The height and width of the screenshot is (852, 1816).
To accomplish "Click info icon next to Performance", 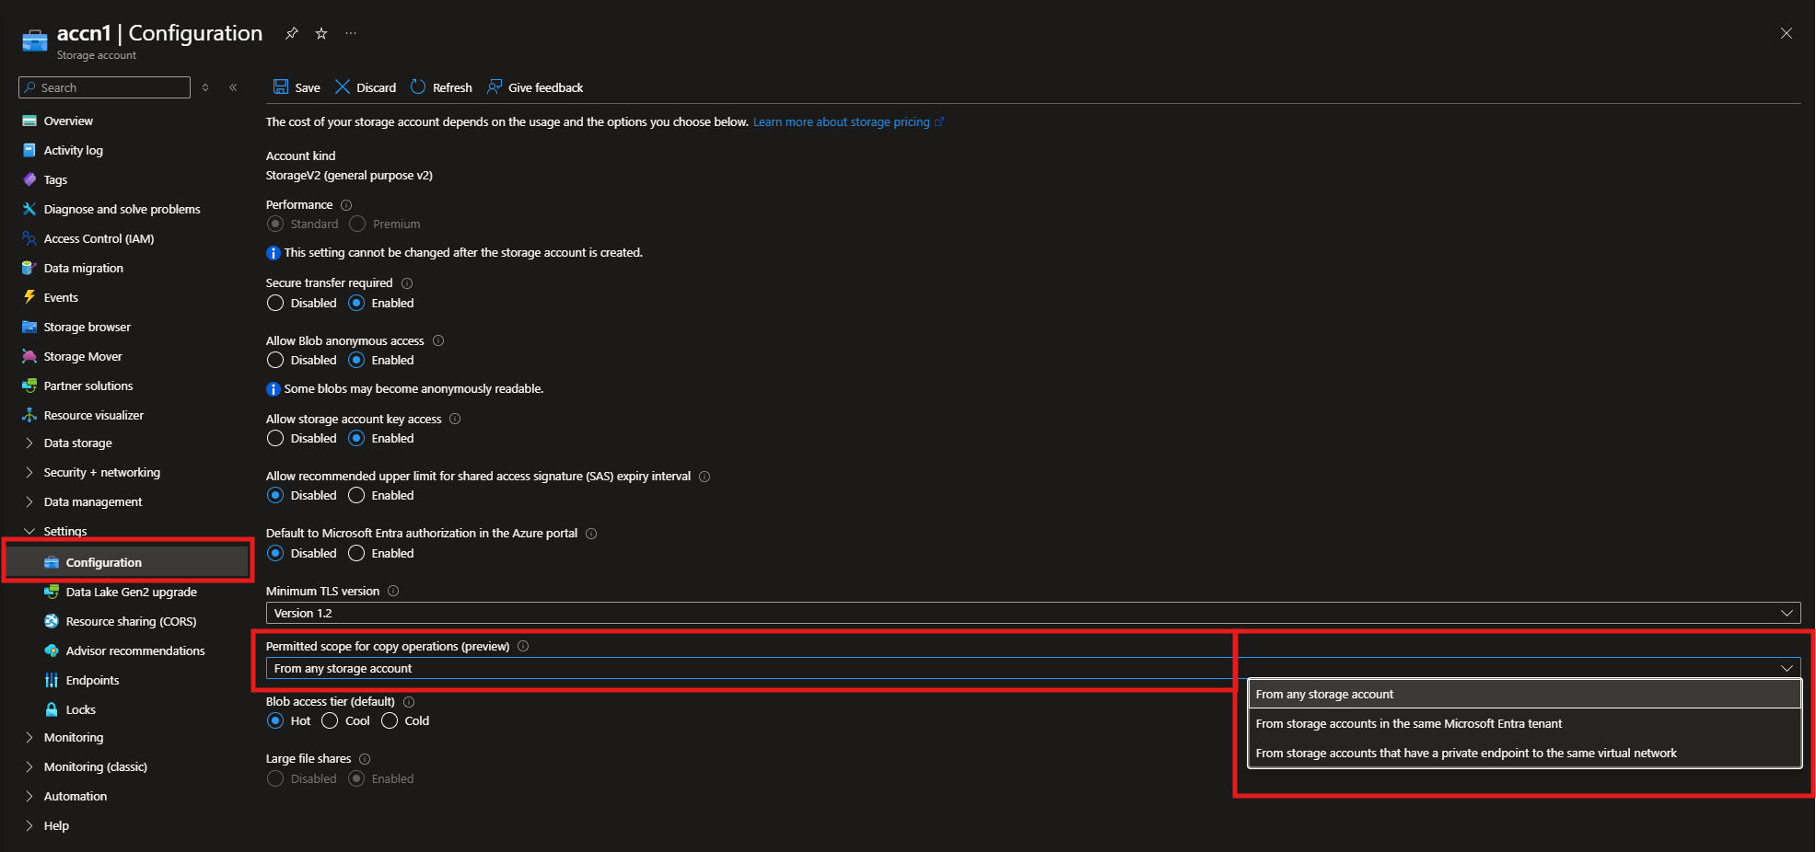I will pos(346,205).
